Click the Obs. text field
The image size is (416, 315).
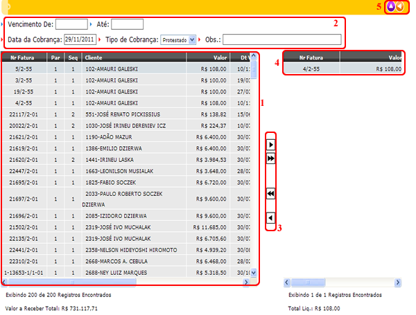click(x=281, y=40)
